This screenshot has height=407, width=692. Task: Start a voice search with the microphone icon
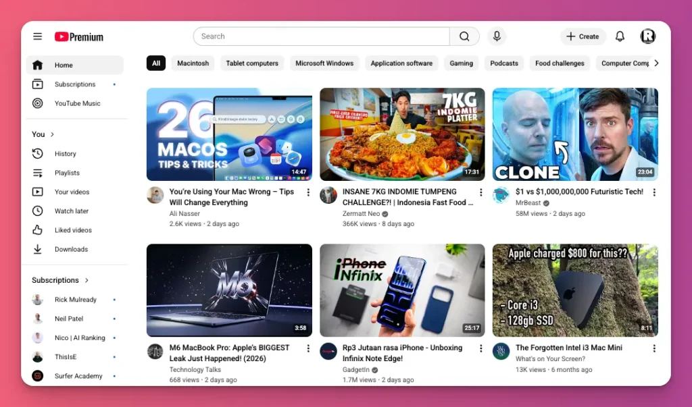(x=497, y=36)
